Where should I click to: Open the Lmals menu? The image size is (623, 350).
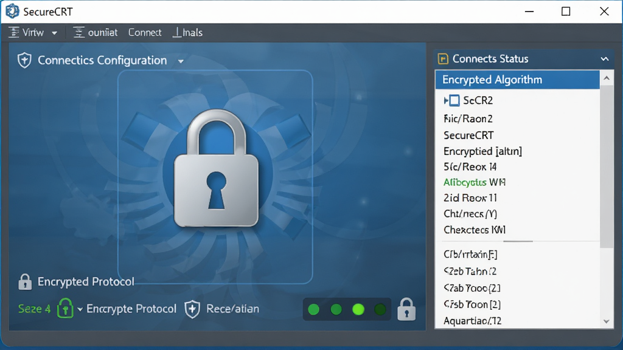(187, 33)
